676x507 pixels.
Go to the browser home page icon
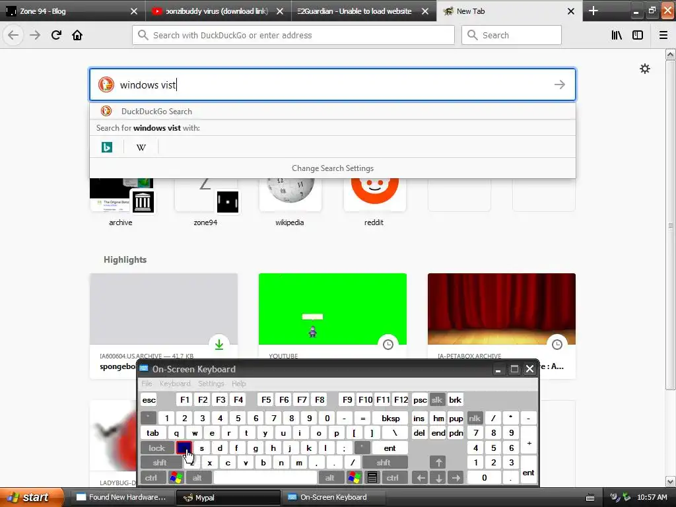(x=77, y=35)
